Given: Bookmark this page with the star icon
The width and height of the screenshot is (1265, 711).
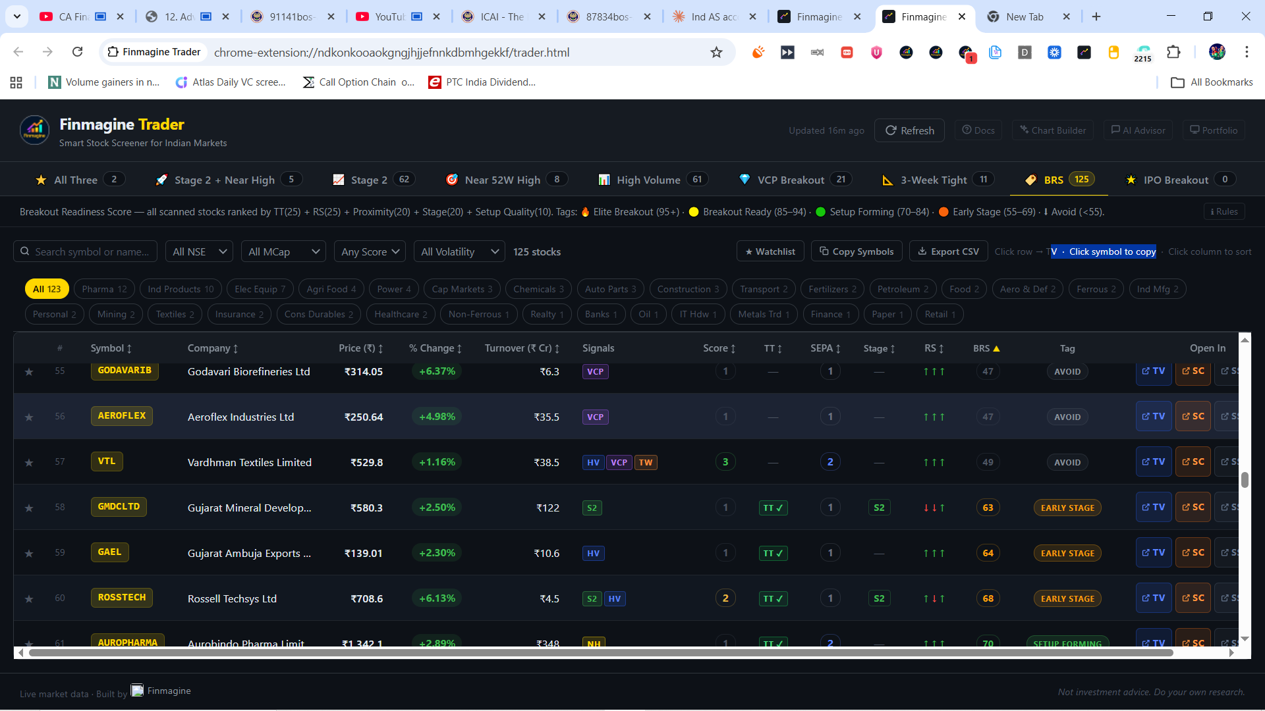Looking at the screenshot, I should [716, 52].
